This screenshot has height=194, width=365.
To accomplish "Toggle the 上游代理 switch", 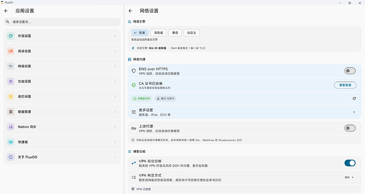I will tap(350, 128).
